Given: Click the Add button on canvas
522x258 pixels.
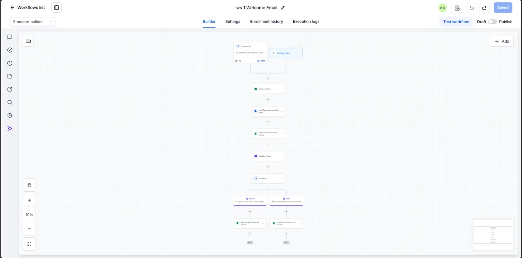Looking at the screenshot, I should click(x=502, y=41).
